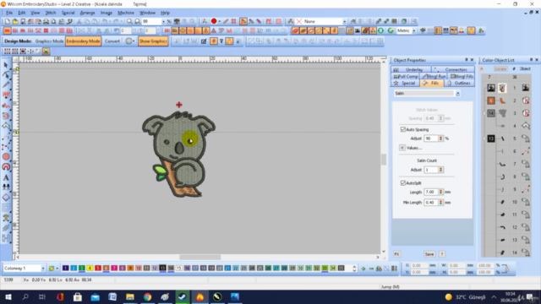This screenshot has width=541, height=304.
Task: Click the Open file folder icon
Action: pyautogui.click(x=15, y=21)
